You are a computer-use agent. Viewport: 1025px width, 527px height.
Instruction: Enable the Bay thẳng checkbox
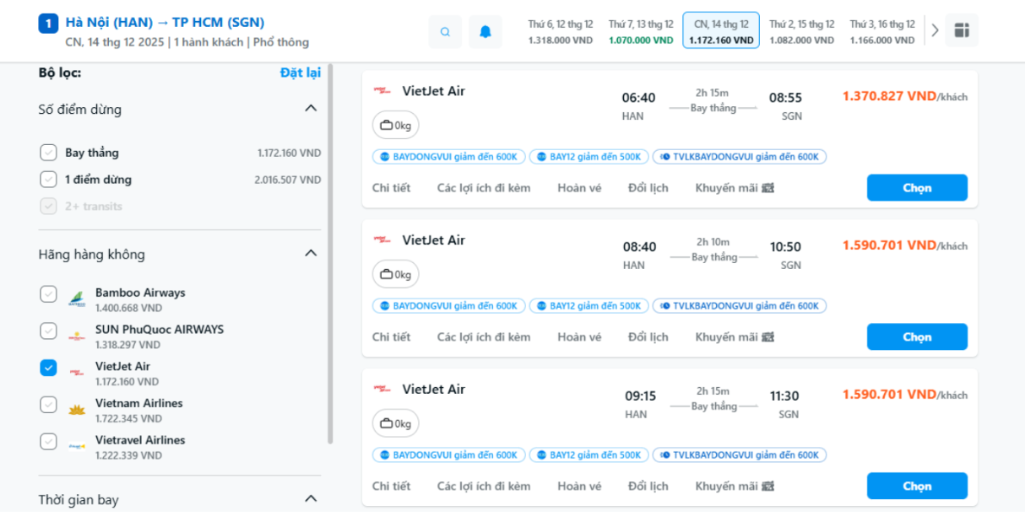(x=48, y=153)
